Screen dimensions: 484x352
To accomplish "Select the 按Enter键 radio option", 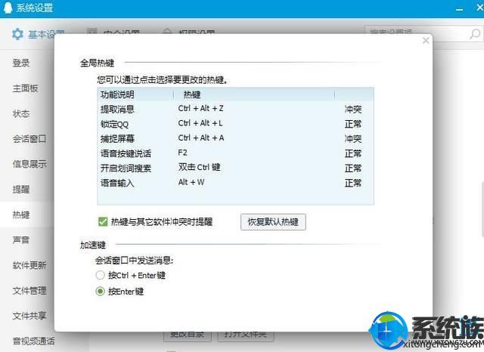I will 101,292.
